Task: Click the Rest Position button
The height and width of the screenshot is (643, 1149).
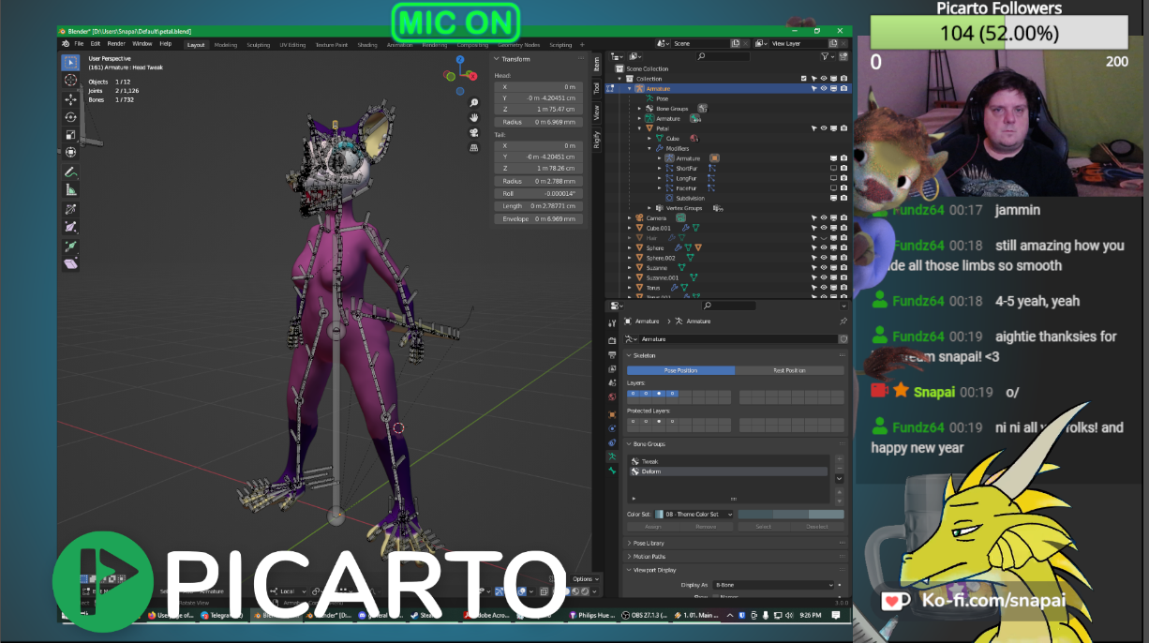Action: (789, 370)
